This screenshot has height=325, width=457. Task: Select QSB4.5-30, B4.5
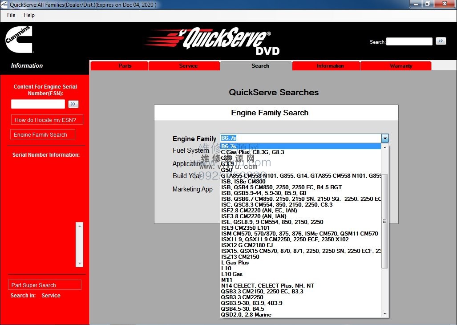tap(300, 309)
